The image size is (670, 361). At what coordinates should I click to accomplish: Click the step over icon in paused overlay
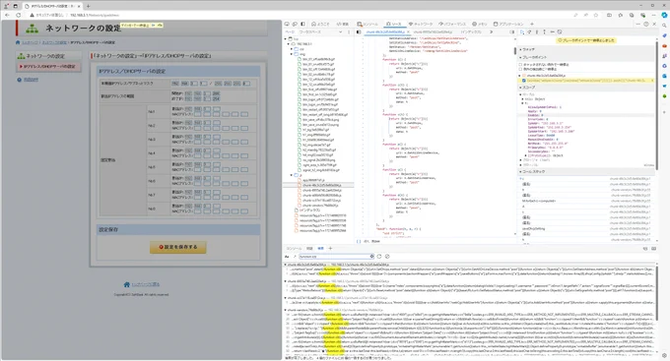coord(160,26)
